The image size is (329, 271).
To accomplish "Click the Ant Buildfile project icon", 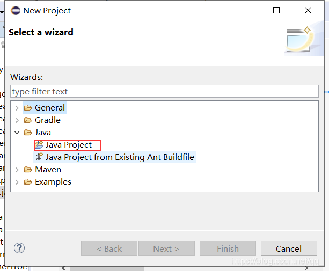I will (39, 157).
